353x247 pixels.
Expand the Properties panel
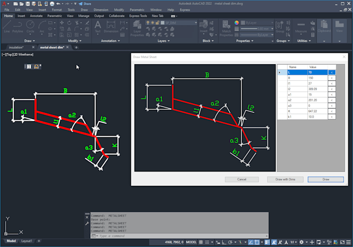pos(245,41)
